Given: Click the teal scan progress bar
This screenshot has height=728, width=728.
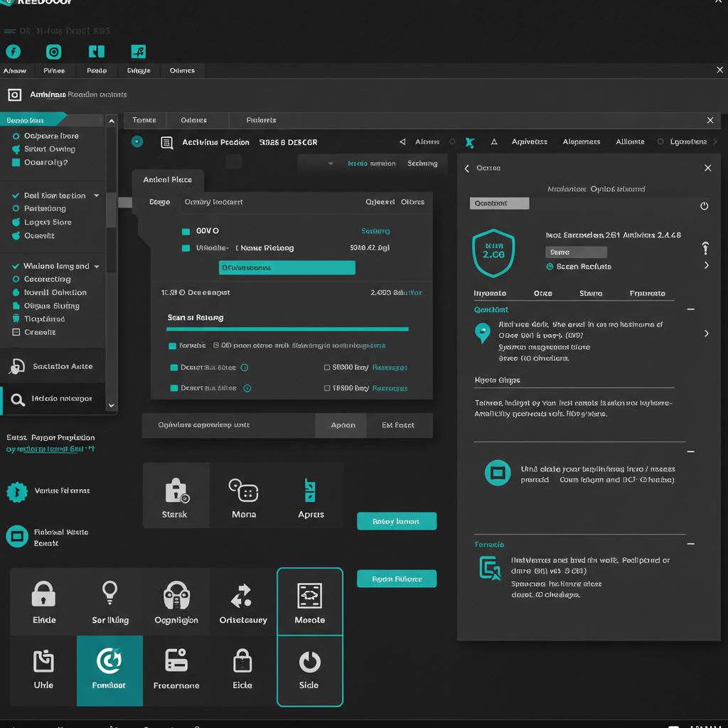Looking at the screenshot, I should [287, 329].
